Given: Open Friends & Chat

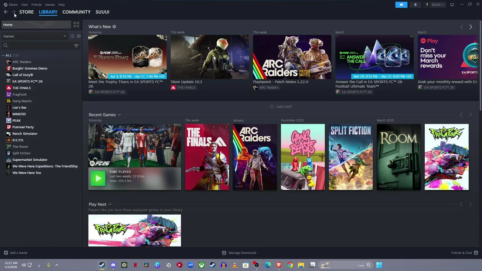Looking at the screenshot, I should pos(465,253).
